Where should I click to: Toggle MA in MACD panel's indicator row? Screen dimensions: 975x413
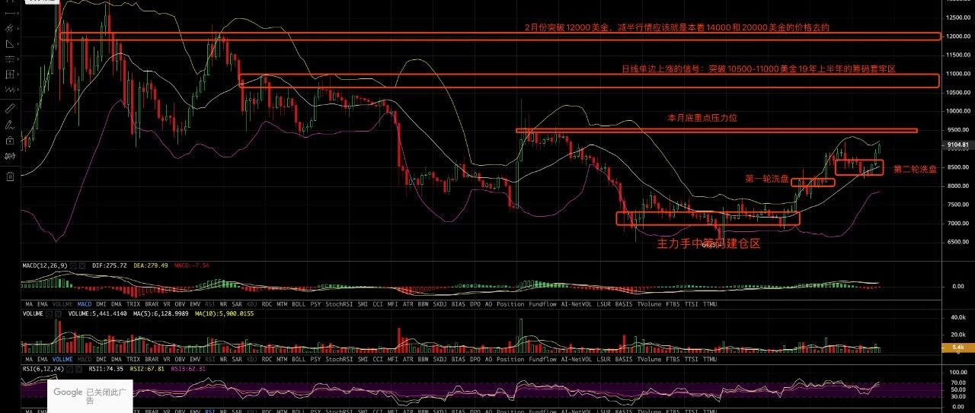click(x=29, y=304)
